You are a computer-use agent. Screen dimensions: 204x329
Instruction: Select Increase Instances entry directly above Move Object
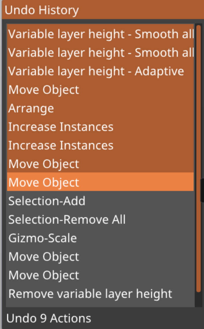pos(61,145)
